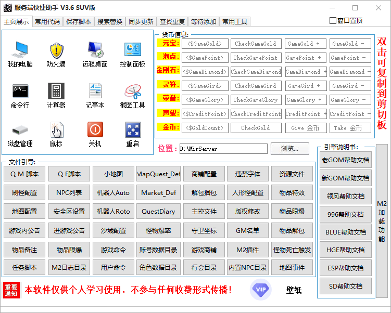Click the purple VIP diamond icon
The image size is (391, 313).
click(x=261, y=290)
